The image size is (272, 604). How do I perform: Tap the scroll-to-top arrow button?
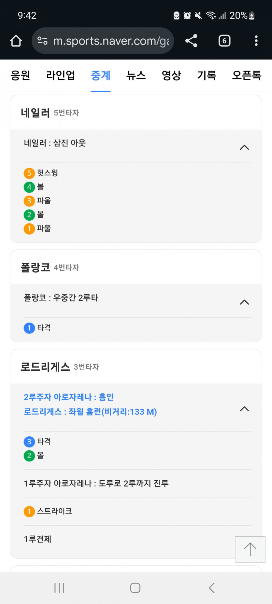click(x=250, y=549)
